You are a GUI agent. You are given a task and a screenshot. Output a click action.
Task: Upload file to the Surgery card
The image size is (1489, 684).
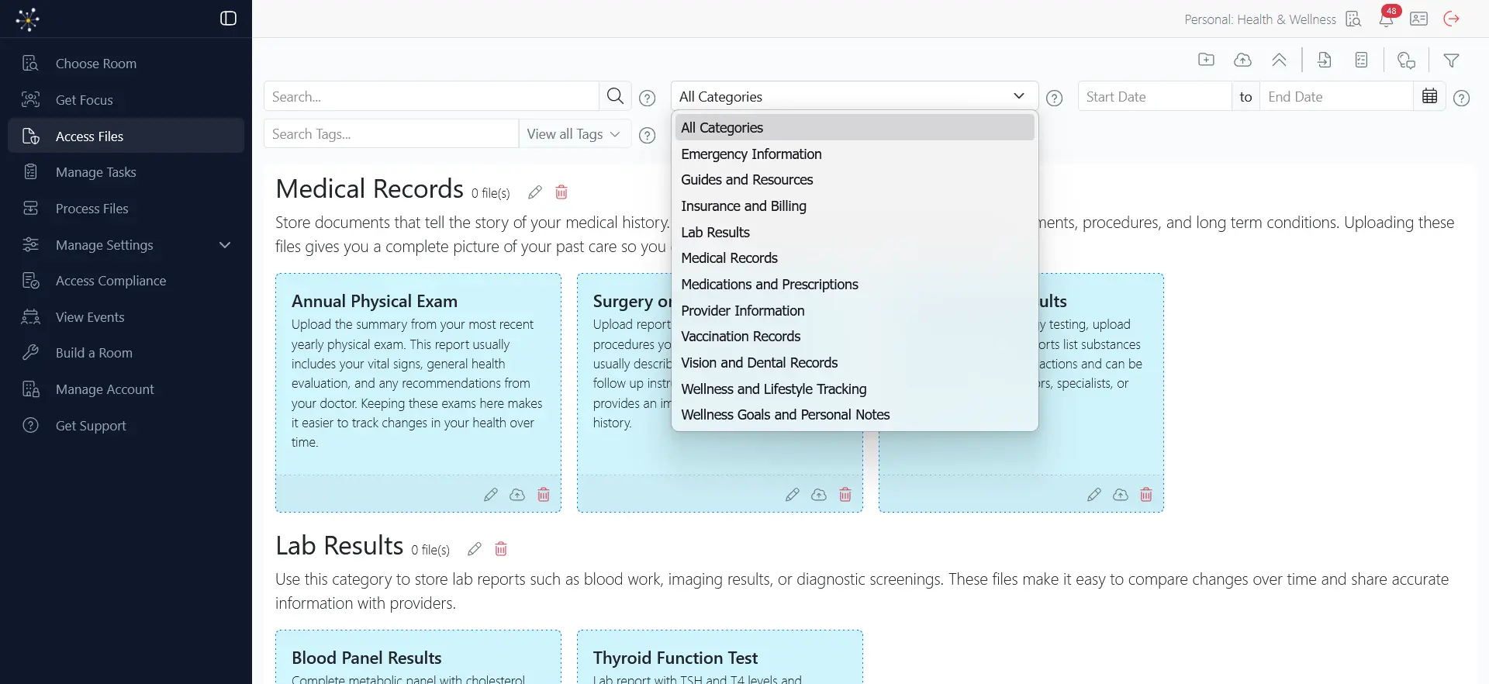(819, 495)
